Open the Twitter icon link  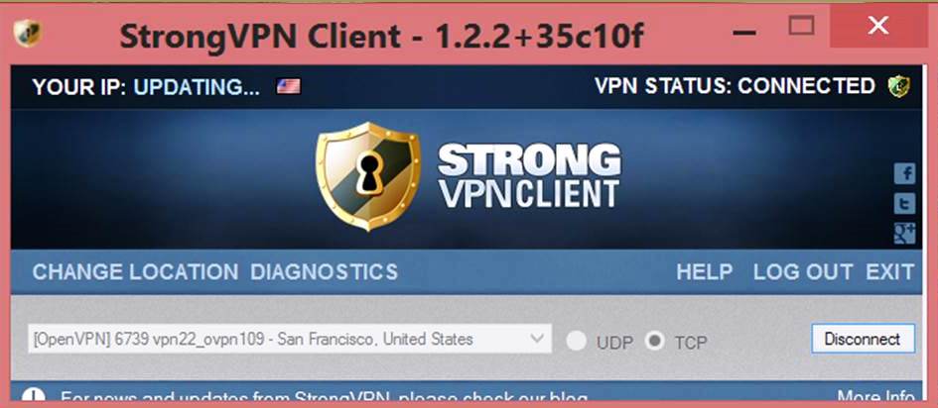[x=904, y=203]
